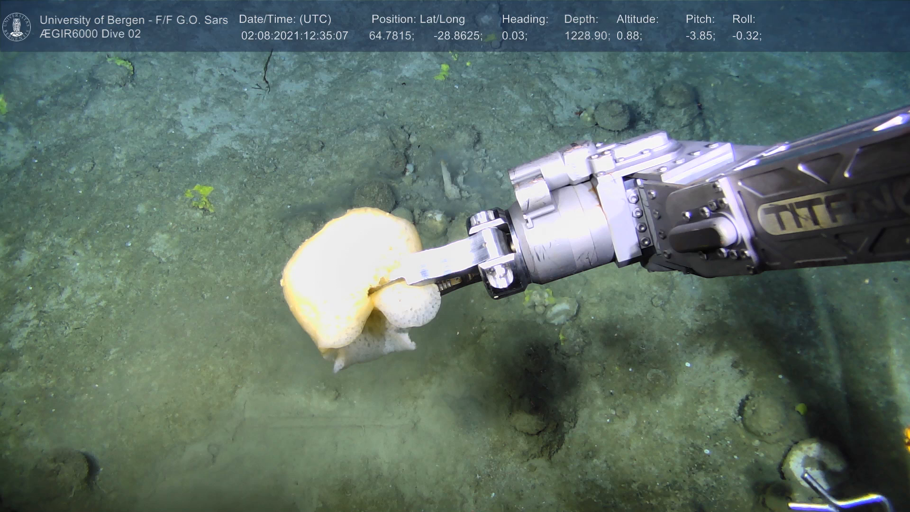Click the 'Pitch:' label
This screenshot has width=910, height=512.
700,19
